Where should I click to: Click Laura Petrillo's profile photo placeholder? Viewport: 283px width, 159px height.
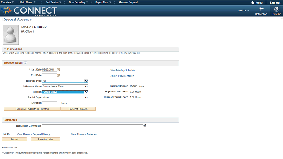tap(11, 34)
